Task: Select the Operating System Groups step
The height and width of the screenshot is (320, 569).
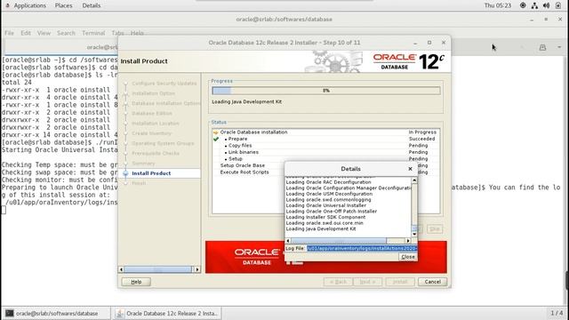Action: tap(163, 143)
